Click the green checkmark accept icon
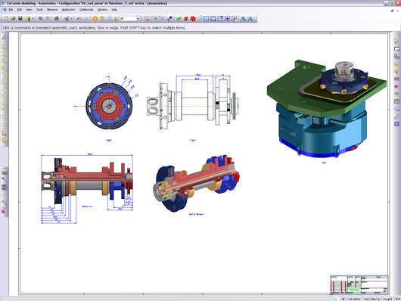The image size is (401, 301). tap(179, 19)
